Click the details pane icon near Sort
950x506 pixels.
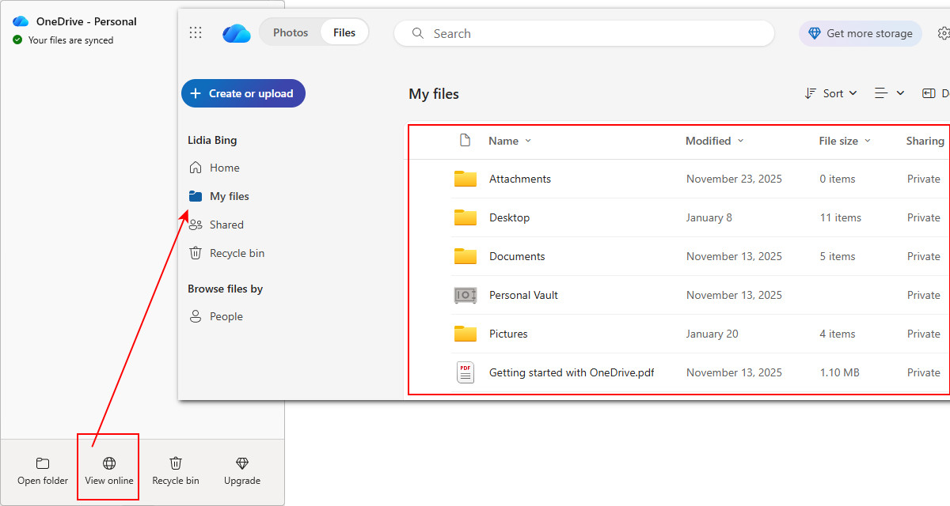pyautogui.click(x=929, y=93)
